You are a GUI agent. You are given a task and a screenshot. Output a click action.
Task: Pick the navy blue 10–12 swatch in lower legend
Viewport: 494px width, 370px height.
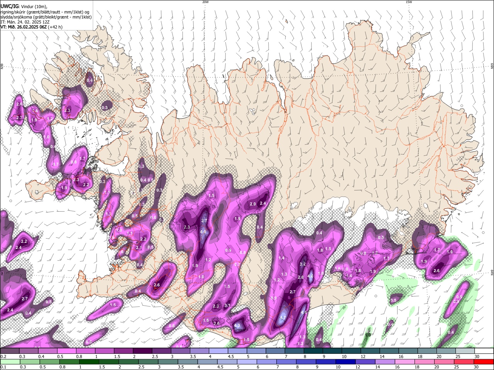[x=345, y=362]
